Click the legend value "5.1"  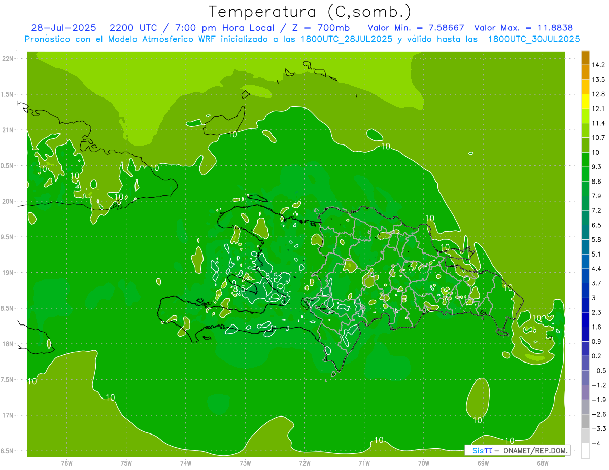597,254
